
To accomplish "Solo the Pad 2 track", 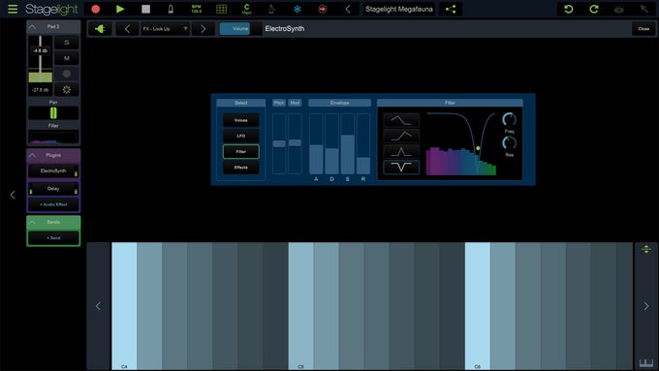I will pos(67,43).
